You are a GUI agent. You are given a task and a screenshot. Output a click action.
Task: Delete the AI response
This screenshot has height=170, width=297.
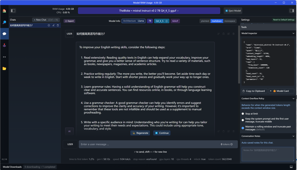pos(233,131)
